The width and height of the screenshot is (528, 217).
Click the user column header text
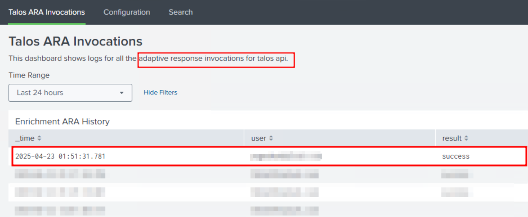click(258, 139)
